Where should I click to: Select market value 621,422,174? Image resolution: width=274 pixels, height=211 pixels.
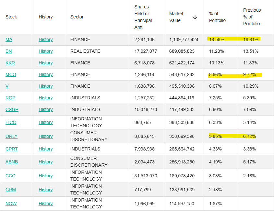[x=182, y=63]
